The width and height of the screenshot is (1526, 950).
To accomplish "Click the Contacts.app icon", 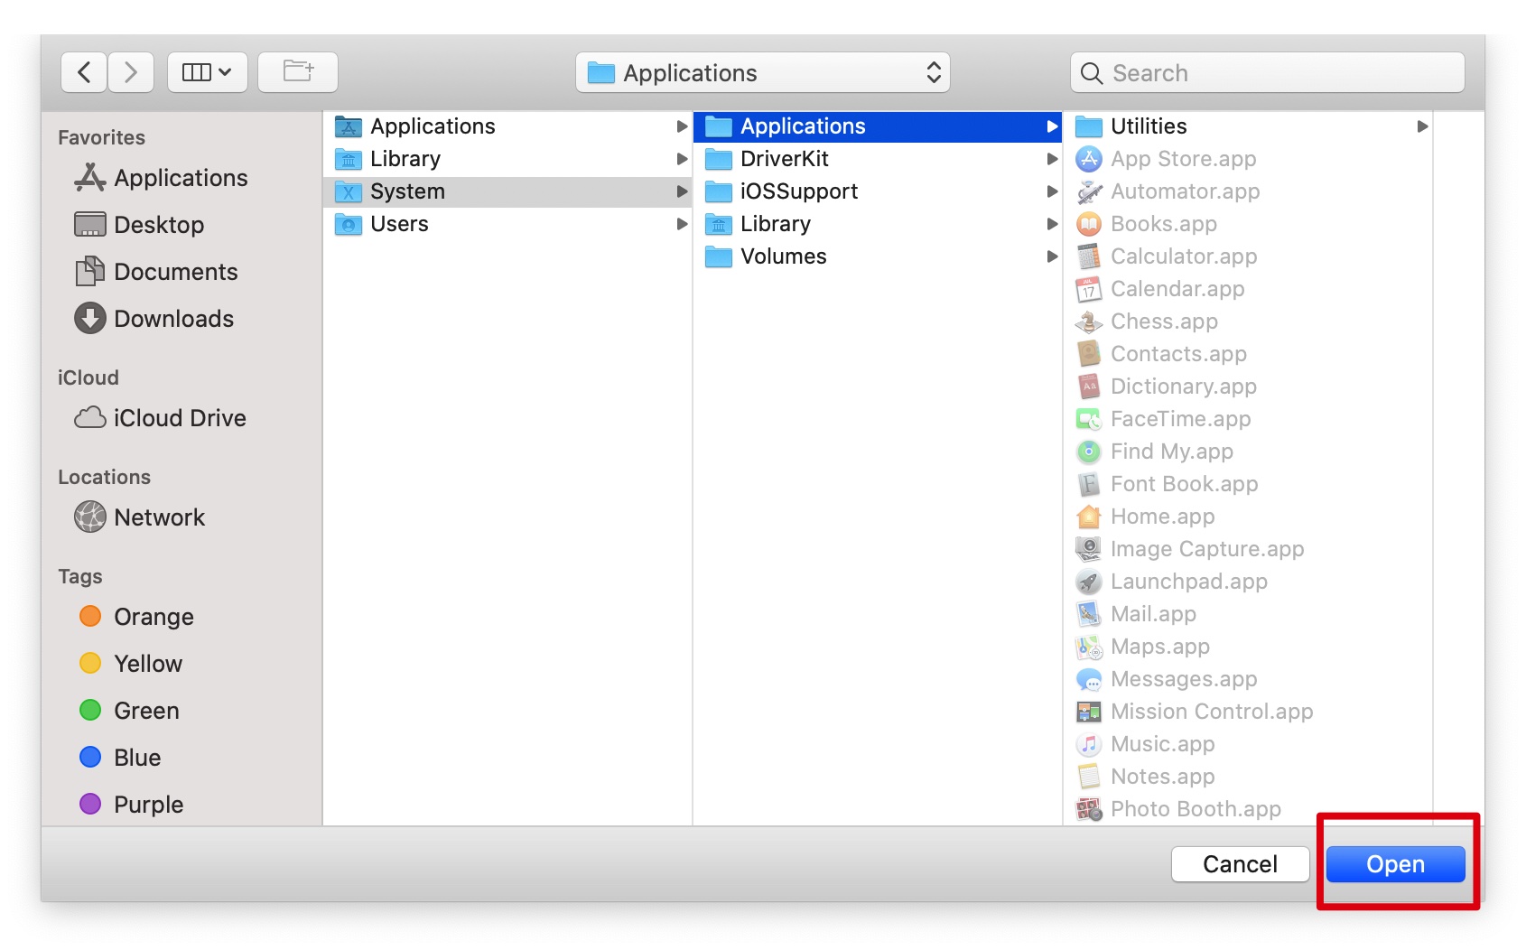I will tap(1089, 354).
